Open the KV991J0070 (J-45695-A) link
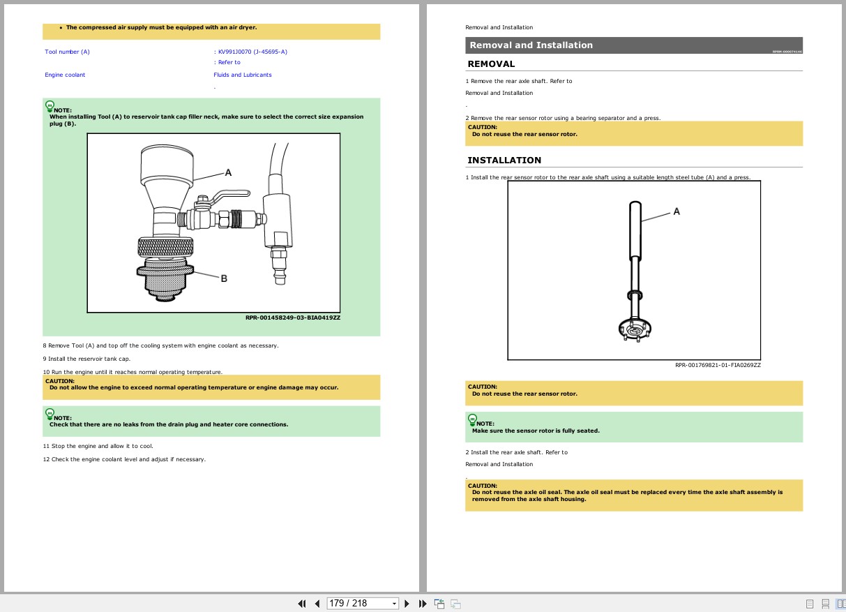 252,52
